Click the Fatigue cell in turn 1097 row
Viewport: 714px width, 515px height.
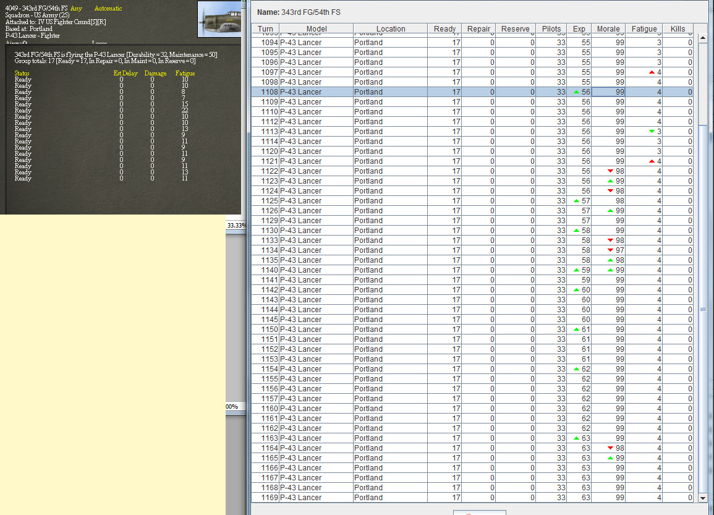coord(644,72)
